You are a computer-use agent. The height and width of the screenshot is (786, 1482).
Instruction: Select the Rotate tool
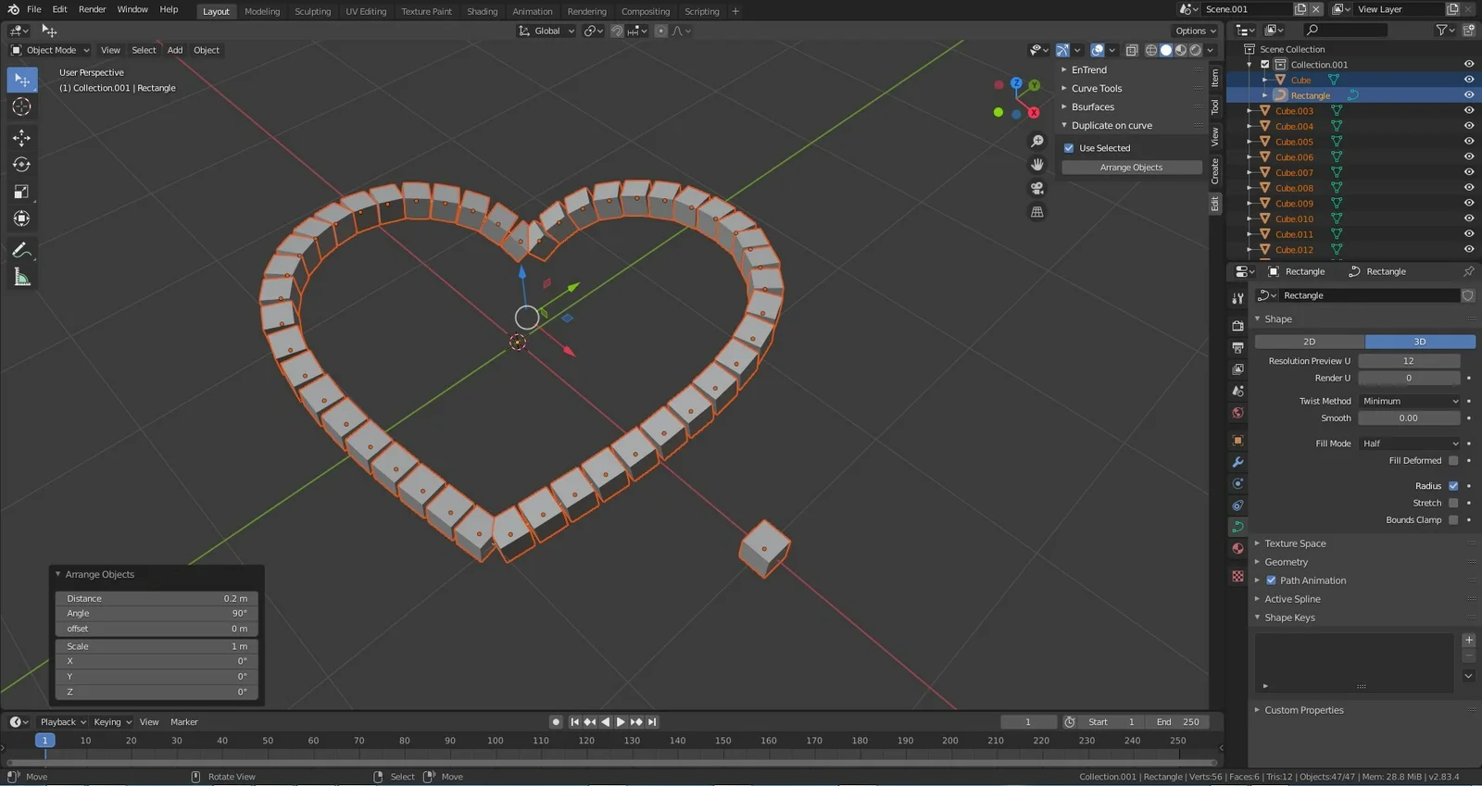[22, 165]
